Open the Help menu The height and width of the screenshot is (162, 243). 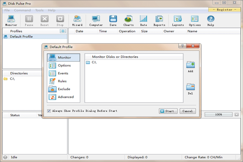coord(52,10)
